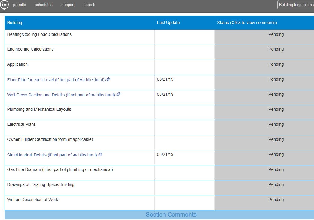Select Plumbing and Mechanical Layouts text

point(39,109)
